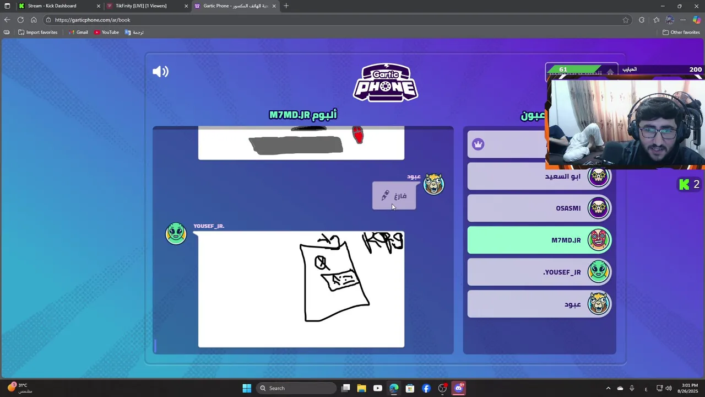The height and width of the screenshot is (397, 705).
Task: Go back with the browser back arrow
Action: coord(7,20)
